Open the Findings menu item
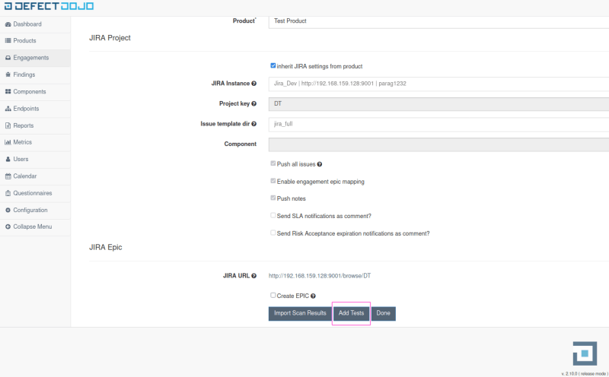609x377 pixels. coord(35,74)
